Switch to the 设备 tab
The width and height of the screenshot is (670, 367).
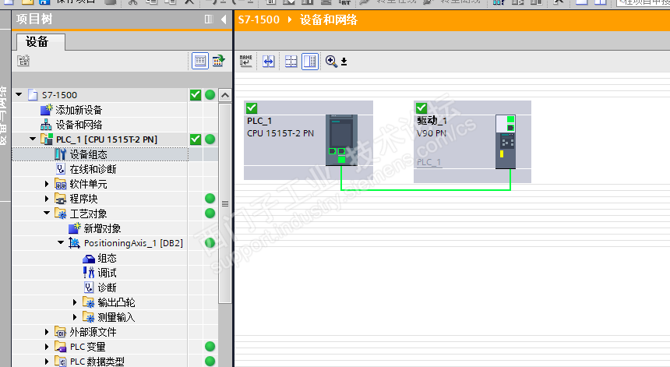[x=41, y=42]
